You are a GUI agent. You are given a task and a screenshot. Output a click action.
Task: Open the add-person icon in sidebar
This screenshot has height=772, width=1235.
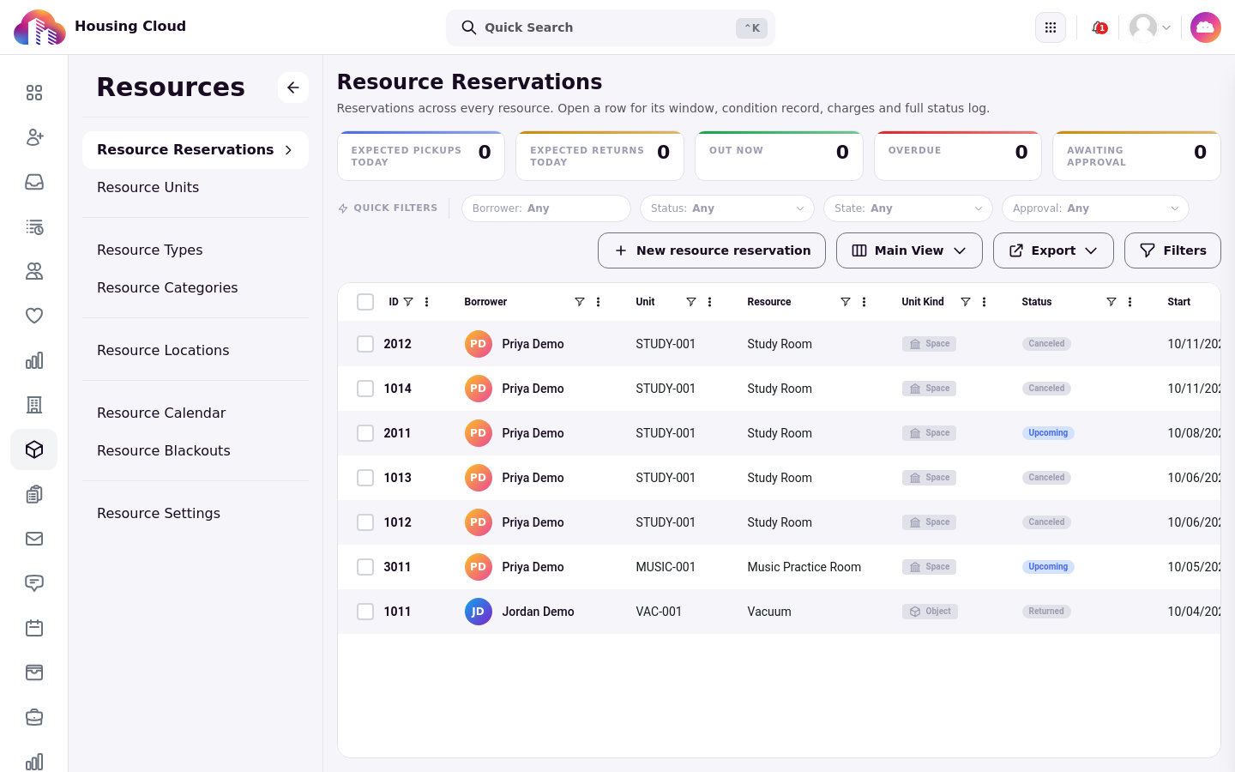(x=34, y=137)
